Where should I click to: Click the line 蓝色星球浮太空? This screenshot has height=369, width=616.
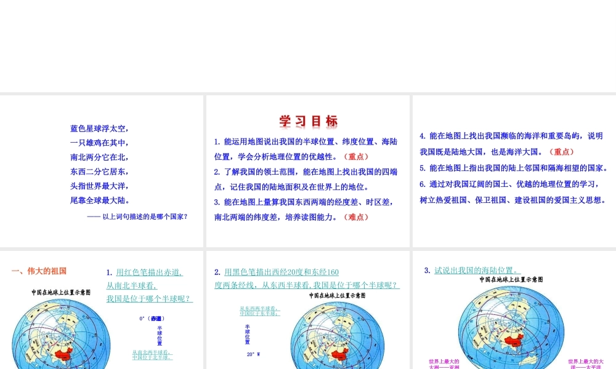click(99, 129)
